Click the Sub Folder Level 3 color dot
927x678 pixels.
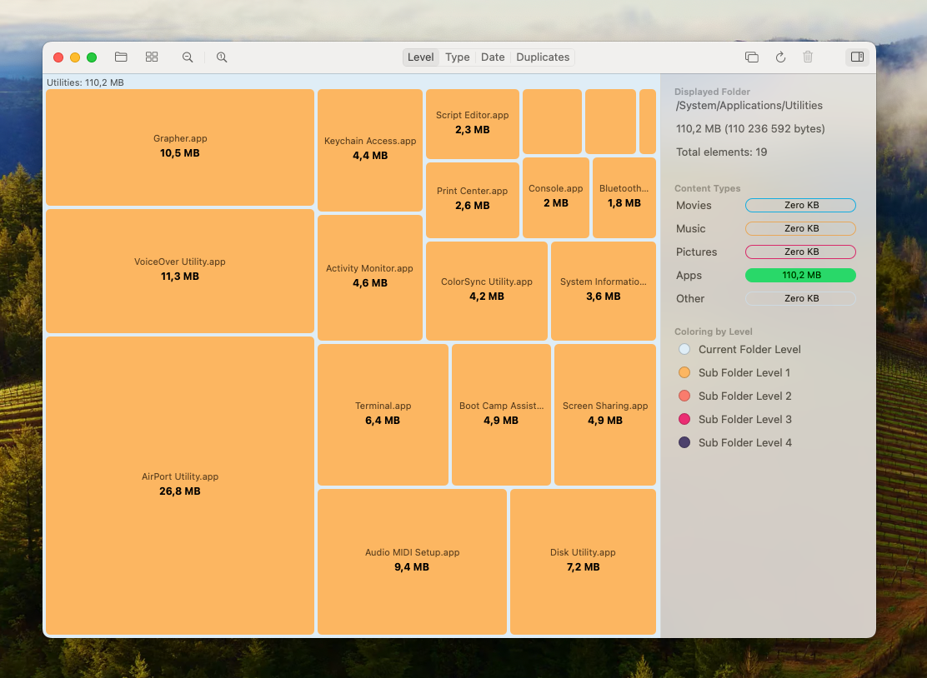click(x=684, y=419)
